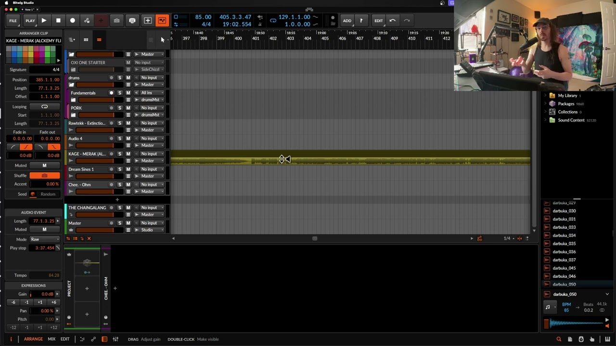Click the Looping toggle button

(x=44, y=107)
